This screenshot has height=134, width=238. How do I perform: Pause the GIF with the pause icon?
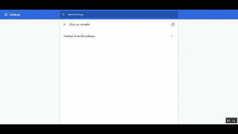pyautogui.click(x=228, y=121)
